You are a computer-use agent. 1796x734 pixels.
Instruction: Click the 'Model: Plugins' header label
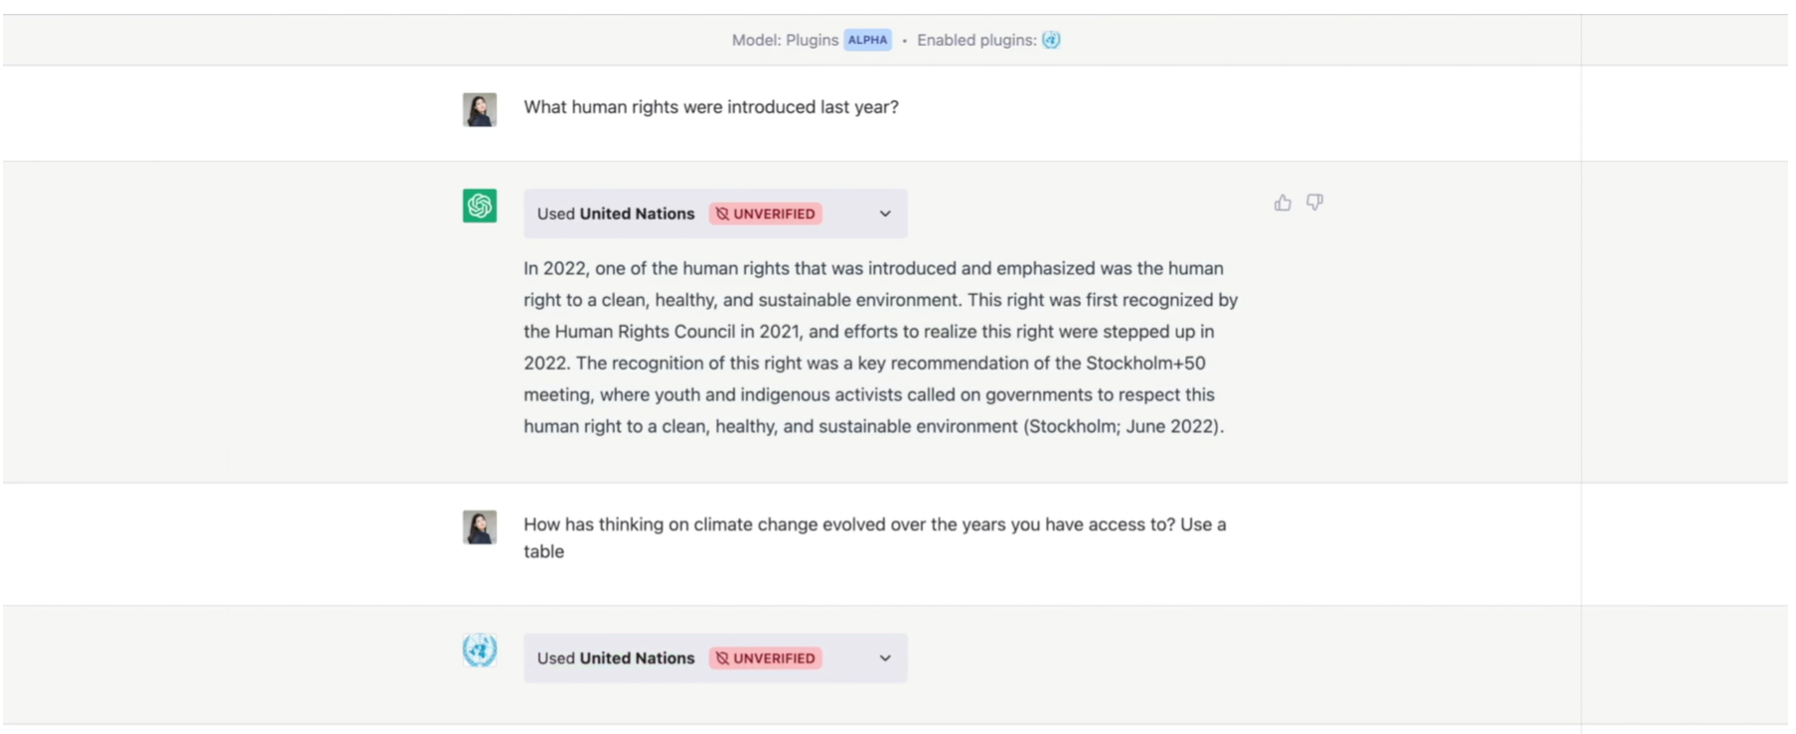(785, 40)
